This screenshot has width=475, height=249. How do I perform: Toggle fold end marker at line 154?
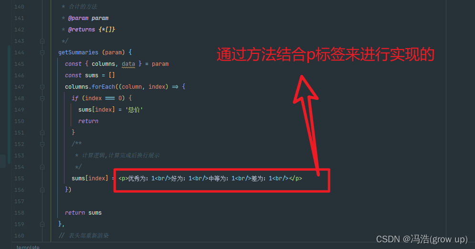42,167
